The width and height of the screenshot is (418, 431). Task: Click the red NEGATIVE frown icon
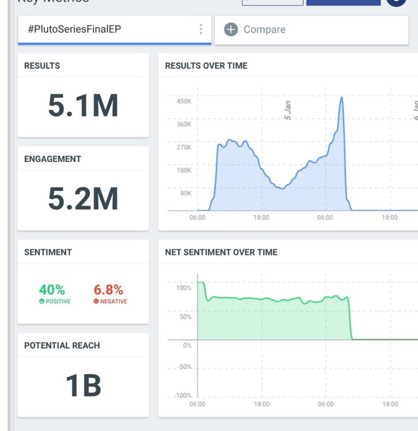tap(96, 301)
